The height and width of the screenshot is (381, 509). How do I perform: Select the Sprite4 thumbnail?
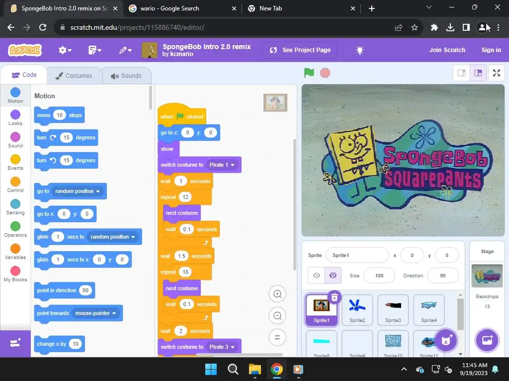coord(428,310)
